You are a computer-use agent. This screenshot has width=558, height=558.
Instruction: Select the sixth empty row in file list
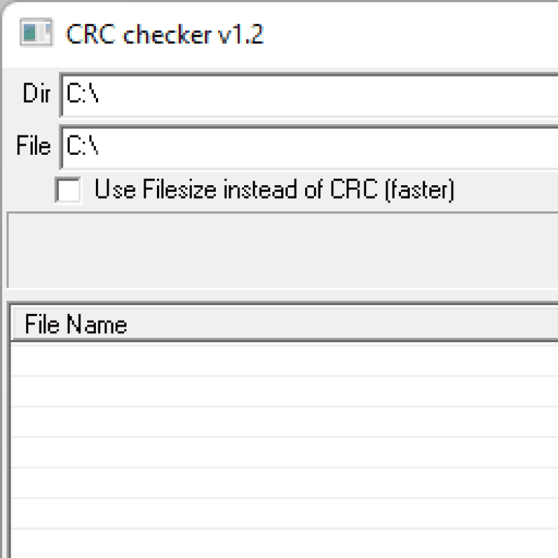pos(283,513)
